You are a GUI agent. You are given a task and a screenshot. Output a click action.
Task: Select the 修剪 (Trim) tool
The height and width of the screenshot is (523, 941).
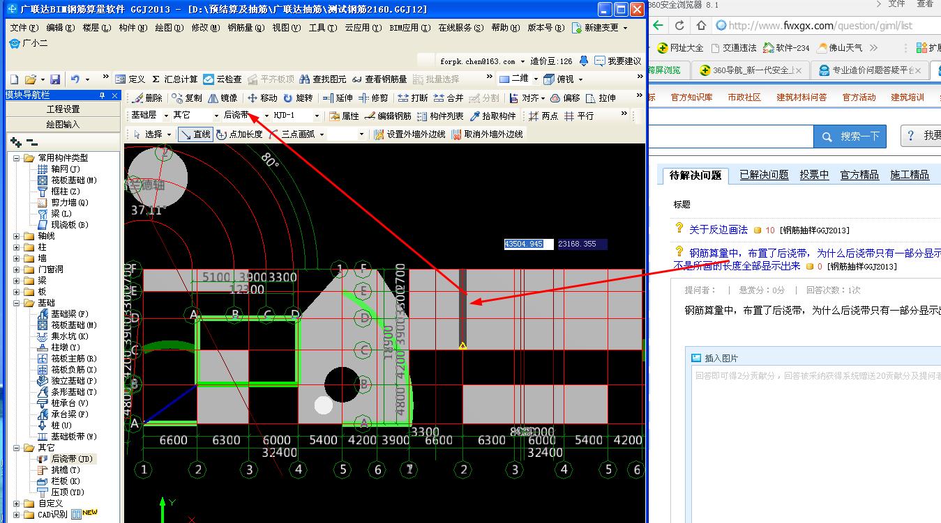click(x=373, y=98)
